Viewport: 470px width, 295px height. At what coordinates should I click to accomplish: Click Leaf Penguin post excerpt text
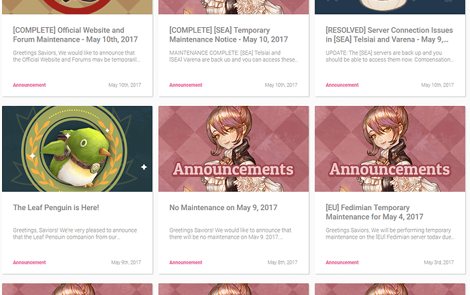coord(75,234)
